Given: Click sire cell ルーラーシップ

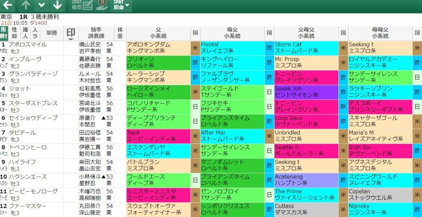Looking at the screenshot, I should click(x=159, y=77).
